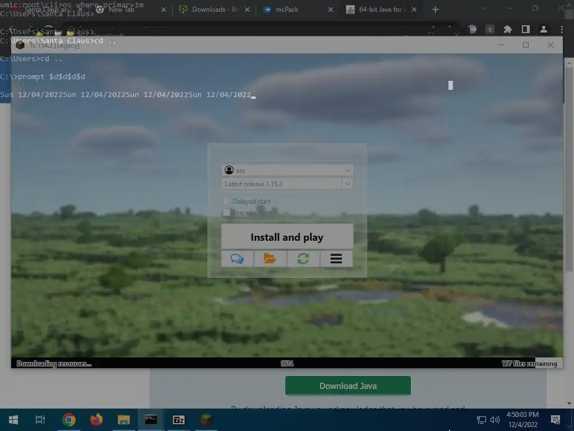Enable the Delayed start checkbox
The width and height of the screenshot is (574, 431).
click(226, 201)
